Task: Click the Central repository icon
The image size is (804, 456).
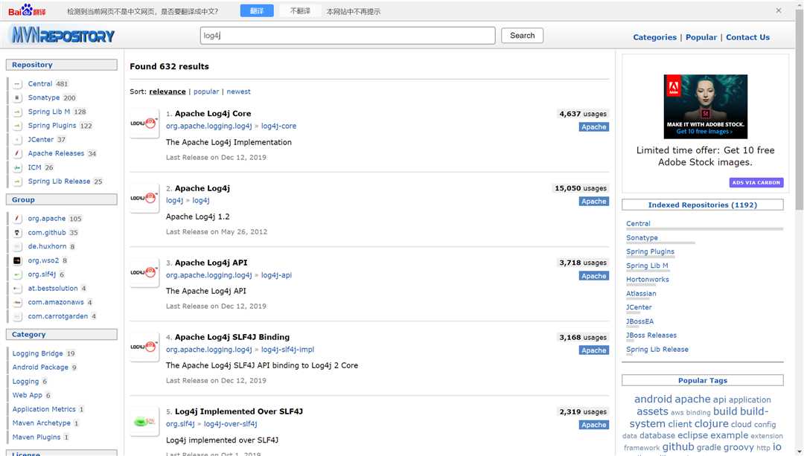Action: pyautogui.click(x=17, y=83)
